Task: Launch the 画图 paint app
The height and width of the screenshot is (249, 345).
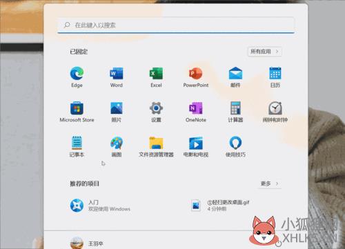Action: [117, 147]
